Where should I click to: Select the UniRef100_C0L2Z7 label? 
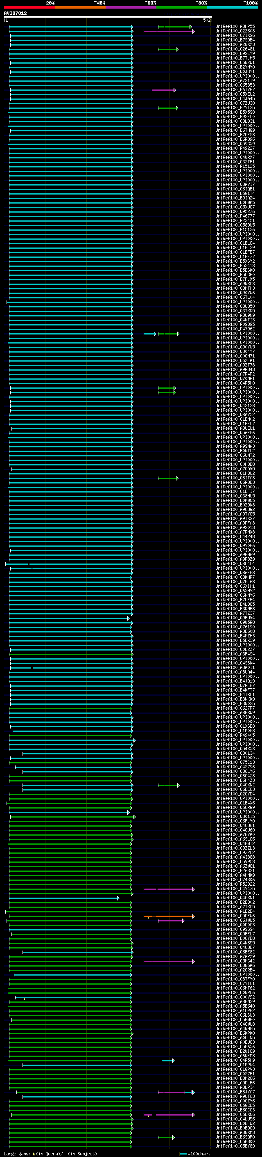coord(235,649)
